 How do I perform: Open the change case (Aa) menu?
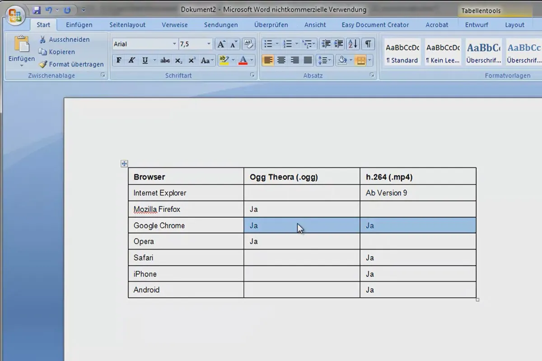pos(207,60)
